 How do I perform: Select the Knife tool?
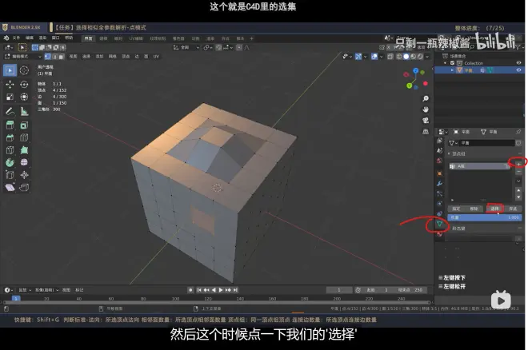pos(10,150)
